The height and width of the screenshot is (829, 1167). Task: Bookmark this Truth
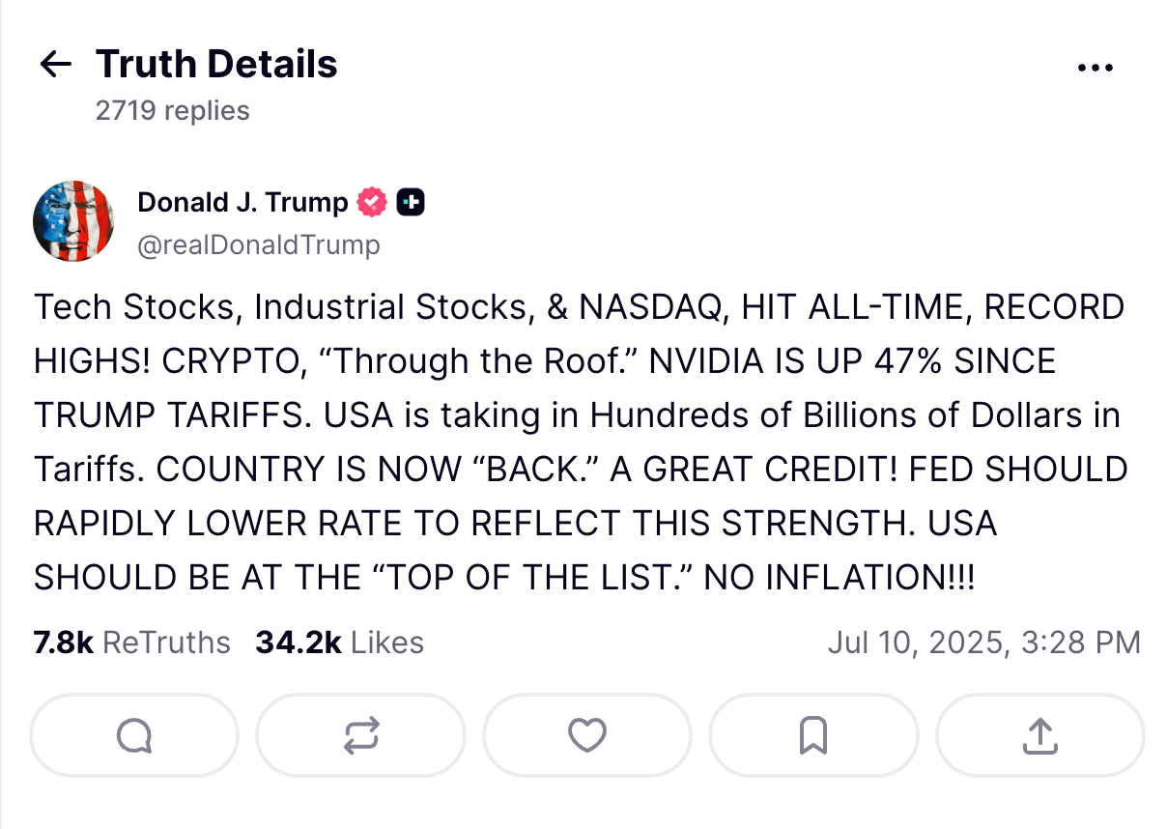click(812, 736)
